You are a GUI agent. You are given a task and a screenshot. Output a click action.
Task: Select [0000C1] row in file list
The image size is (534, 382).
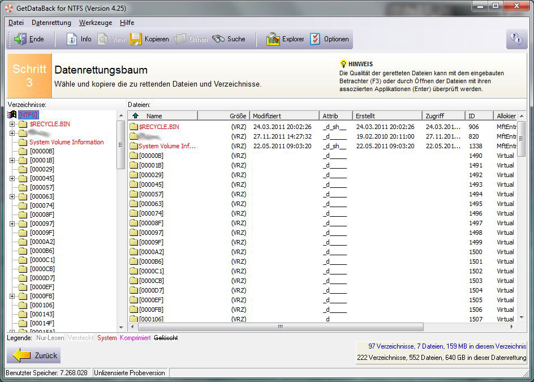coord(323,271)
